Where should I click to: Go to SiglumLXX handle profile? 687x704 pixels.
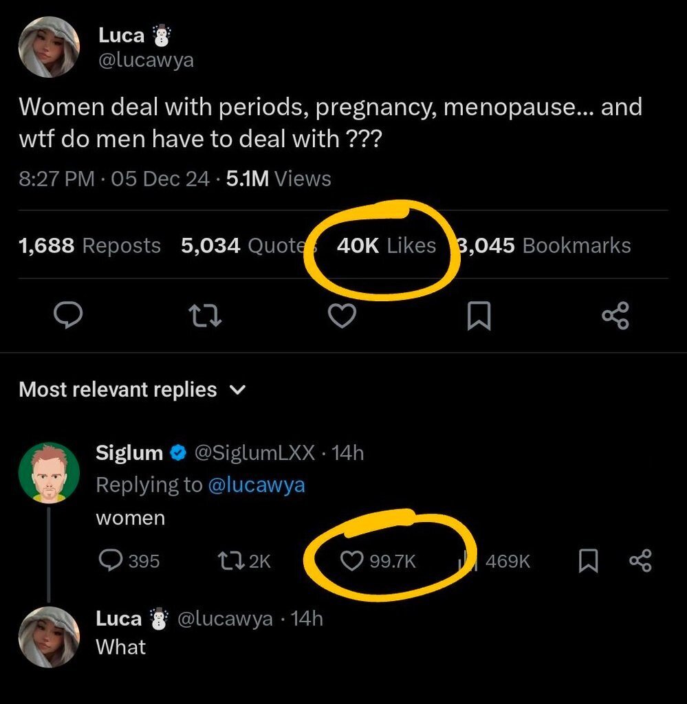tap(255, 453)
